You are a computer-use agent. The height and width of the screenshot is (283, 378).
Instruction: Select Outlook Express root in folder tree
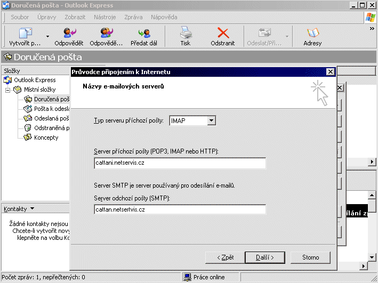35,80
